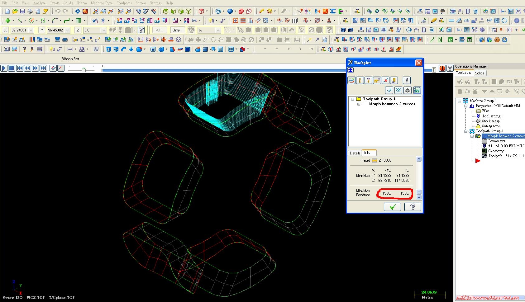The height and width of the screenshot is (302, 525).
Task: Open the X coordinate dropdown arrow
Action: [31, 30]
